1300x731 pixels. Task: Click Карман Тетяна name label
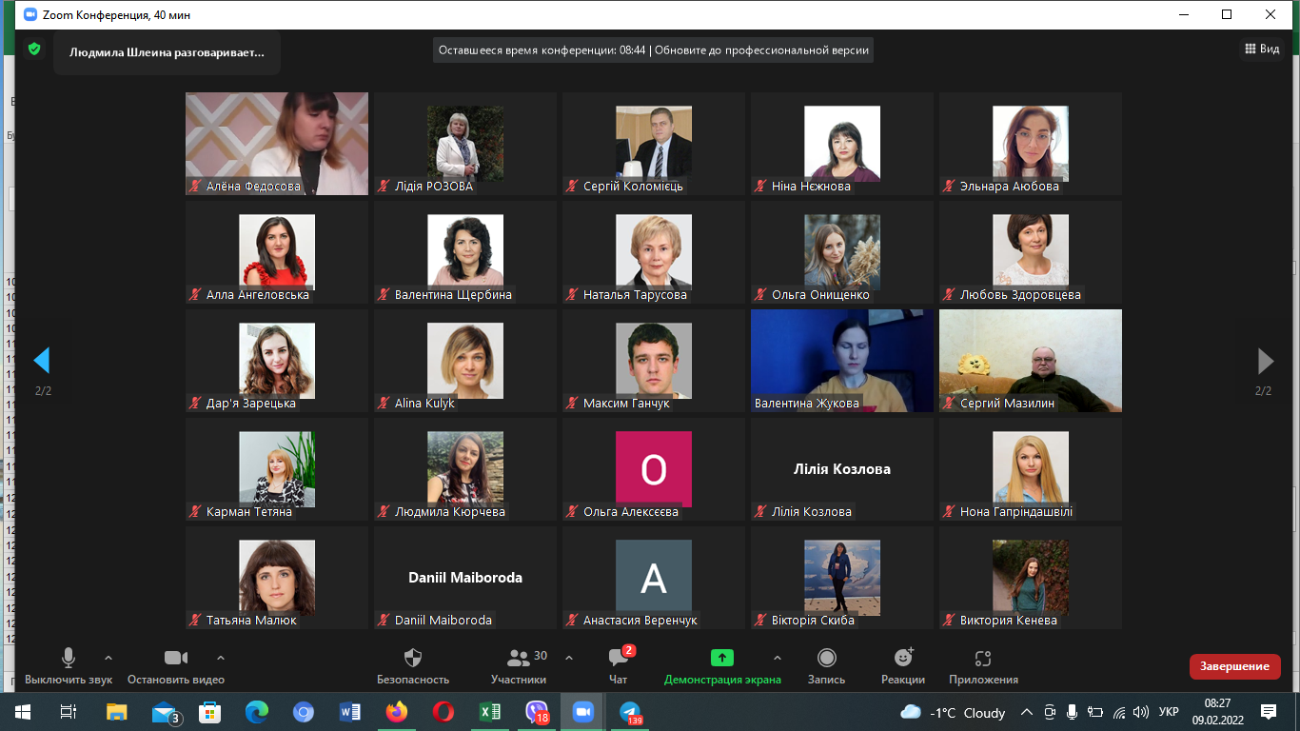249,512
